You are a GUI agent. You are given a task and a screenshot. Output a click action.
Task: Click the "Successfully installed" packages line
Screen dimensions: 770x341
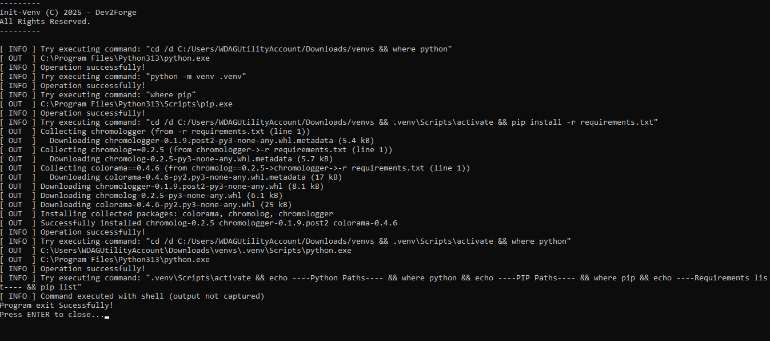pos(218,223)
